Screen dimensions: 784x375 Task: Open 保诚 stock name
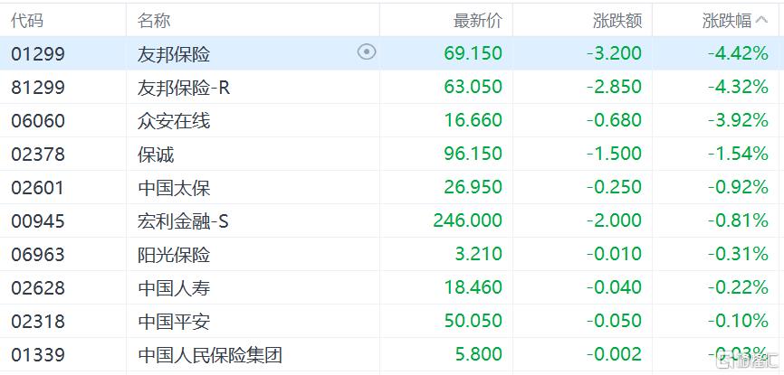click(x=156, y=154)
